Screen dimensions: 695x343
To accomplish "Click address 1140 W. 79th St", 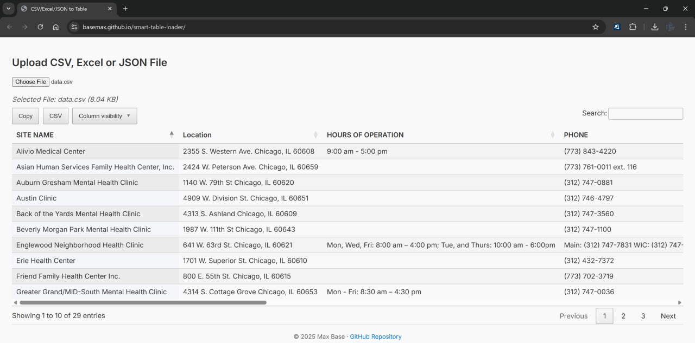I will 238,183.
